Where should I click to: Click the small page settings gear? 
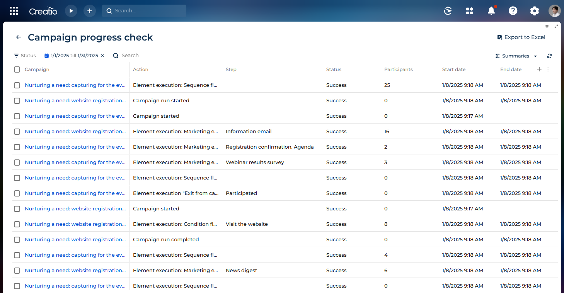[x=547, y=26]
